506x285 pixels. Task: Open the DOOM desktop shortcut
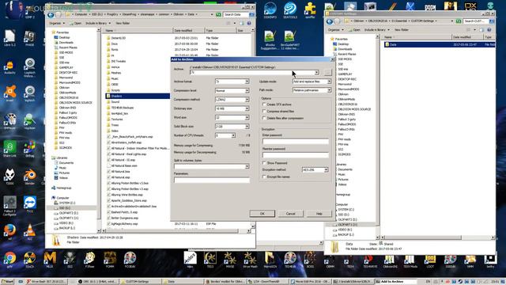pyautogui.click(x=430, y=6)
